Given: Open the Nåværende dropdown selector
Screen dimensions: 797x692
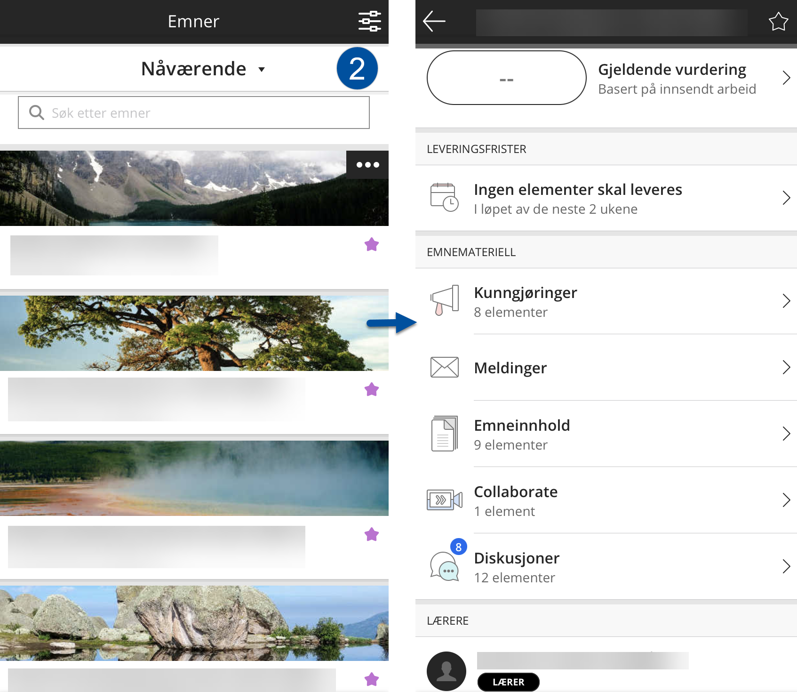Looking at the screenshot, I should (203, 69).
